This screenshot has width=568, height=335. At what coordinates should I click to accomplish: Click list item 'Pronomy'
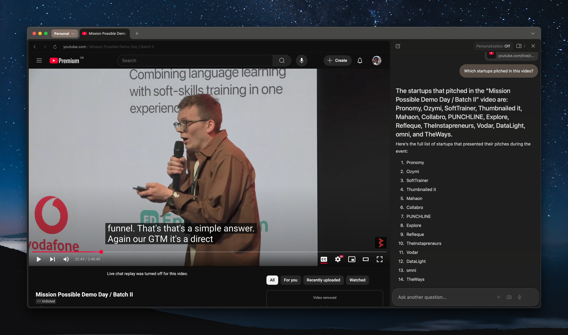(x=415, y=163)
